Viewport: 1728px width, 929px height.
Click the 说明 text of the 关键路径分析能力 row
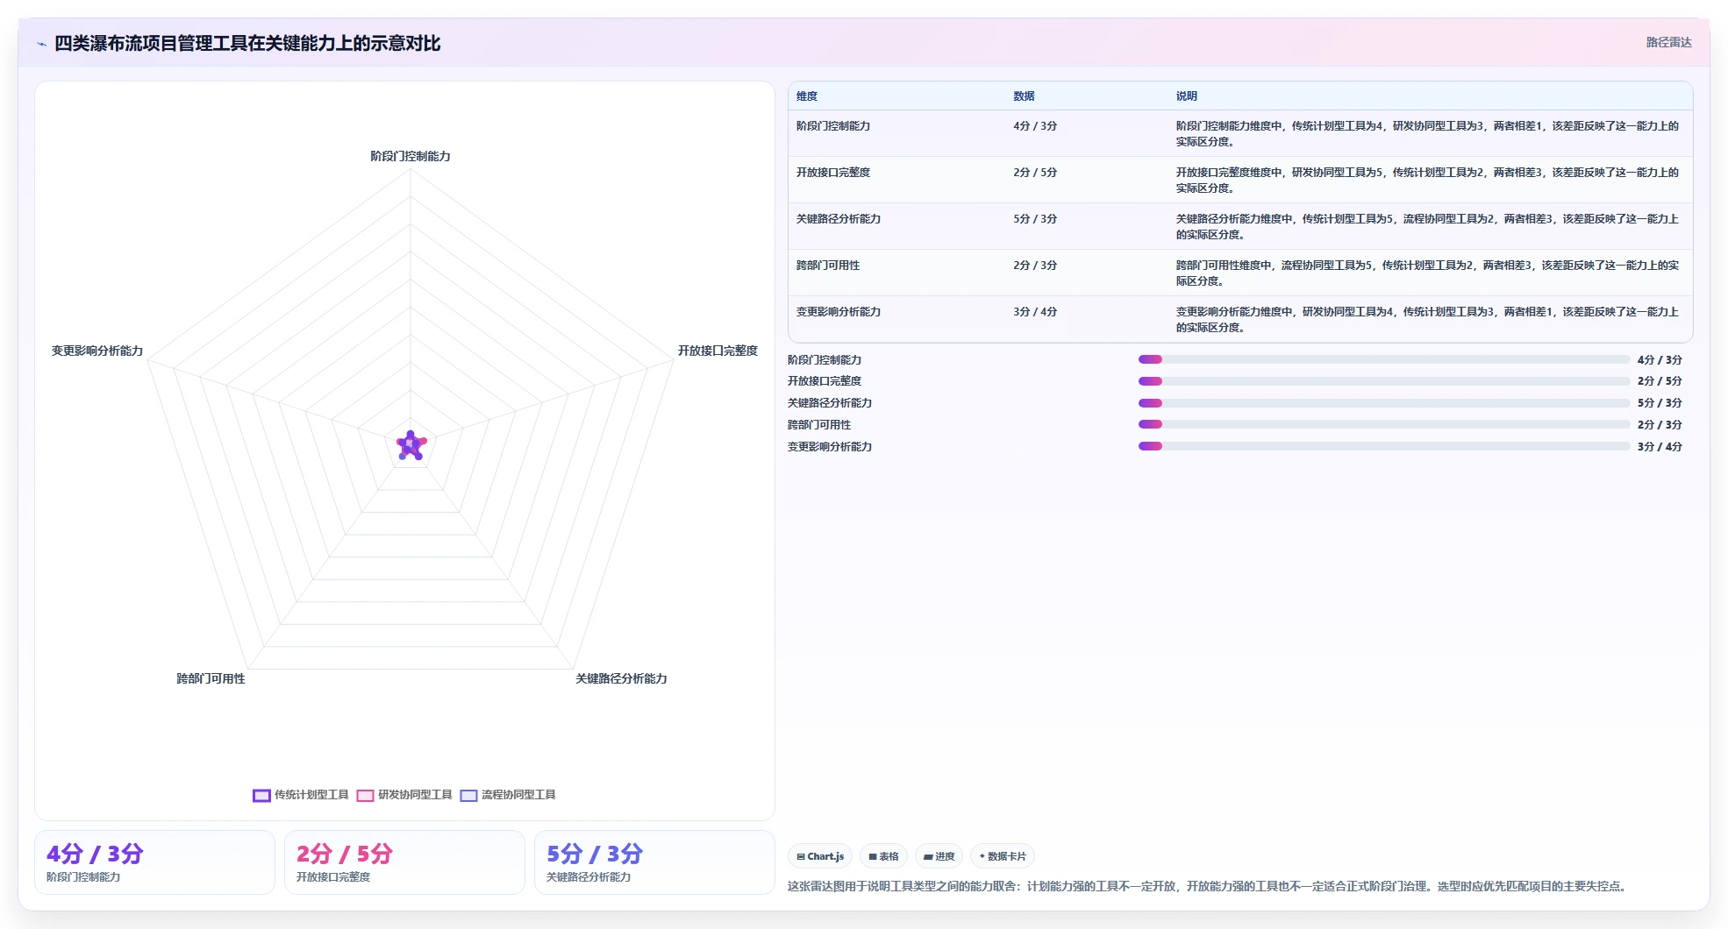click(x=1427, y=227)
